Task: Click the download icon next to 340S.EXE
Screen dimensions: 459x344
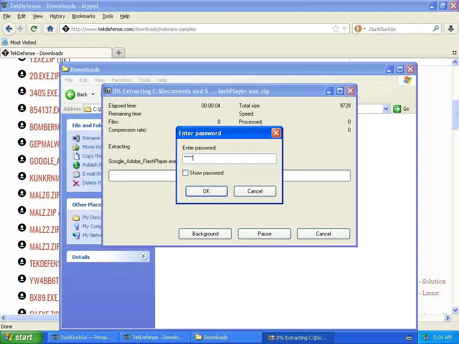Action: (x=22, y=91)
